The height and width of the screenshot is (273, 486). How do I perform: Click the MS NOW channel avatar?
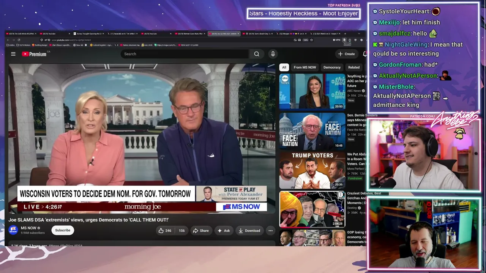tap(13, 230)
